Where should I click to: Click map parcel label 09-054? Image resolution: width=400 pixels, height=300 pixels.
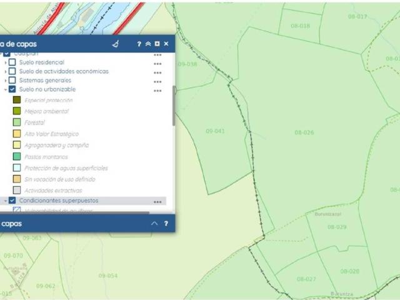coord(108,276)
